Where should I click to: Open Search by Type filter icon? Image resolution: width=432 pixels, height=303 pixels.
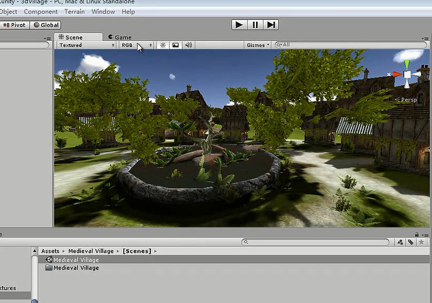coord(400,242)
